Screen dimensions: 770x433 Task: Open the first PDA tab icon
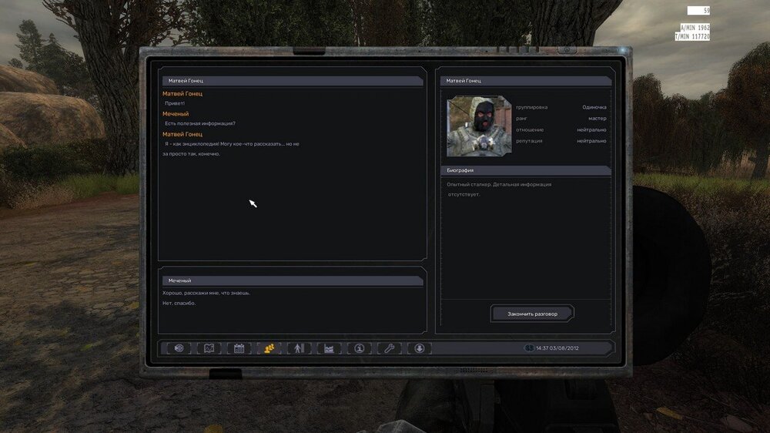179,348
